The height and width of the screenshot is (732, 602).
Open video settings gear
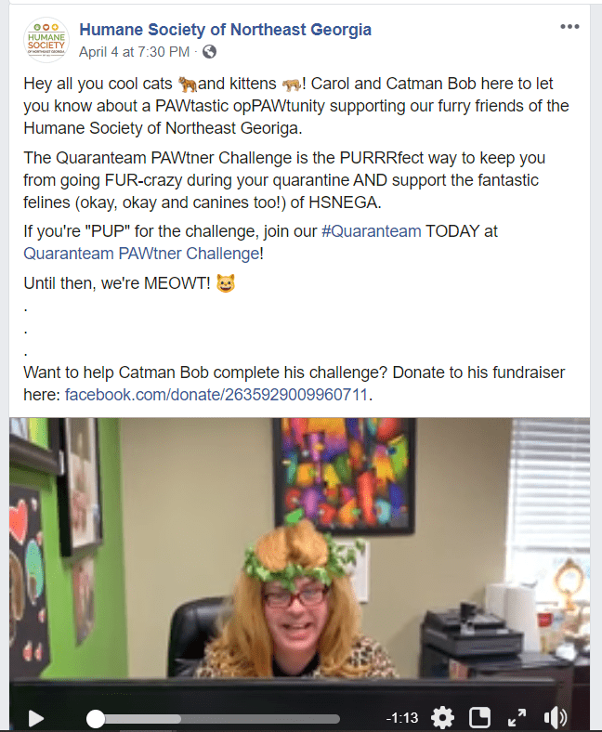click(442, 717)
